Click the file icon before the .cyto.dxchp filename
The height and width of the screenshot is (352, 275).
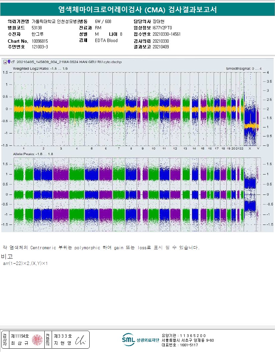tap(5, 62)
